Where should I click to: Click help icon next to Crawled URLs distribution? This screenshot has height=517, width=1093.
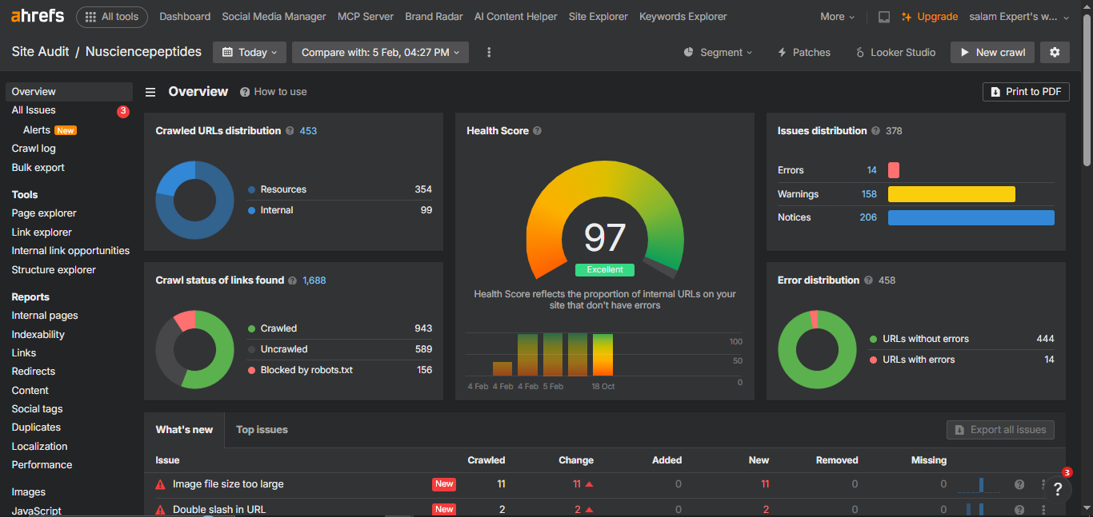pos(290,131)
